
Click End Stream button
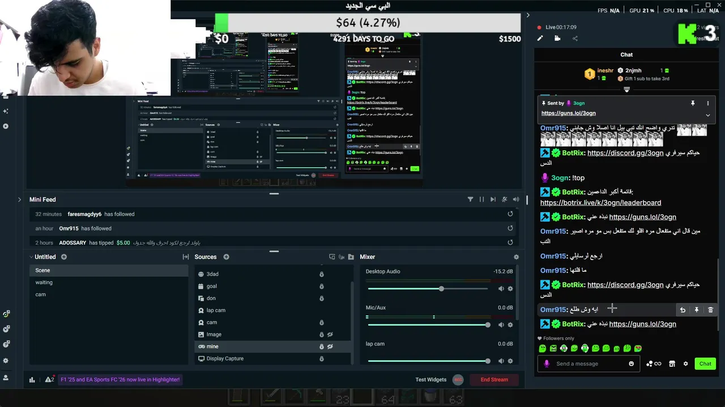(x=494, y=379)
